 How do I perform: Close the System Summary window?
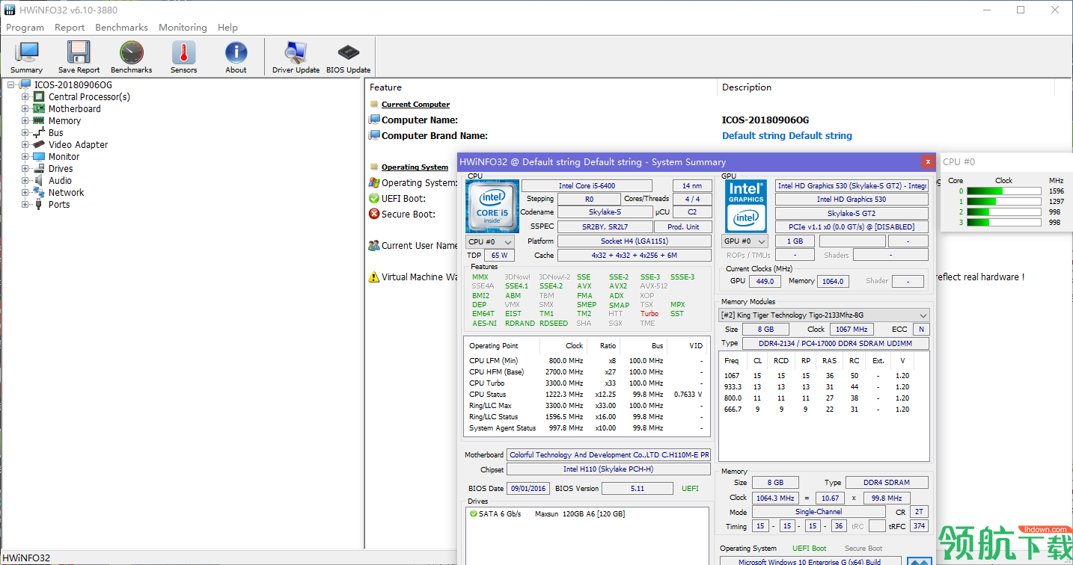click(928, 161)
